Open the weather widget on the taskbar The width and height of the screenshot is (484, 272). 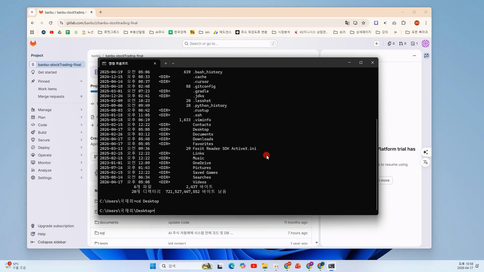tap(16, 266)
